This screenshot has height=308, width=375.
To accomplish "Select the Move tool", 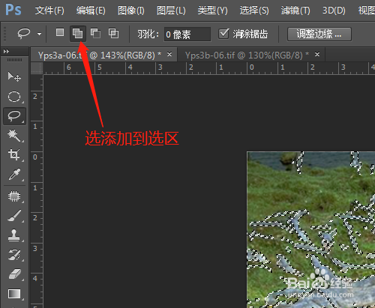I will click(14, 76).
